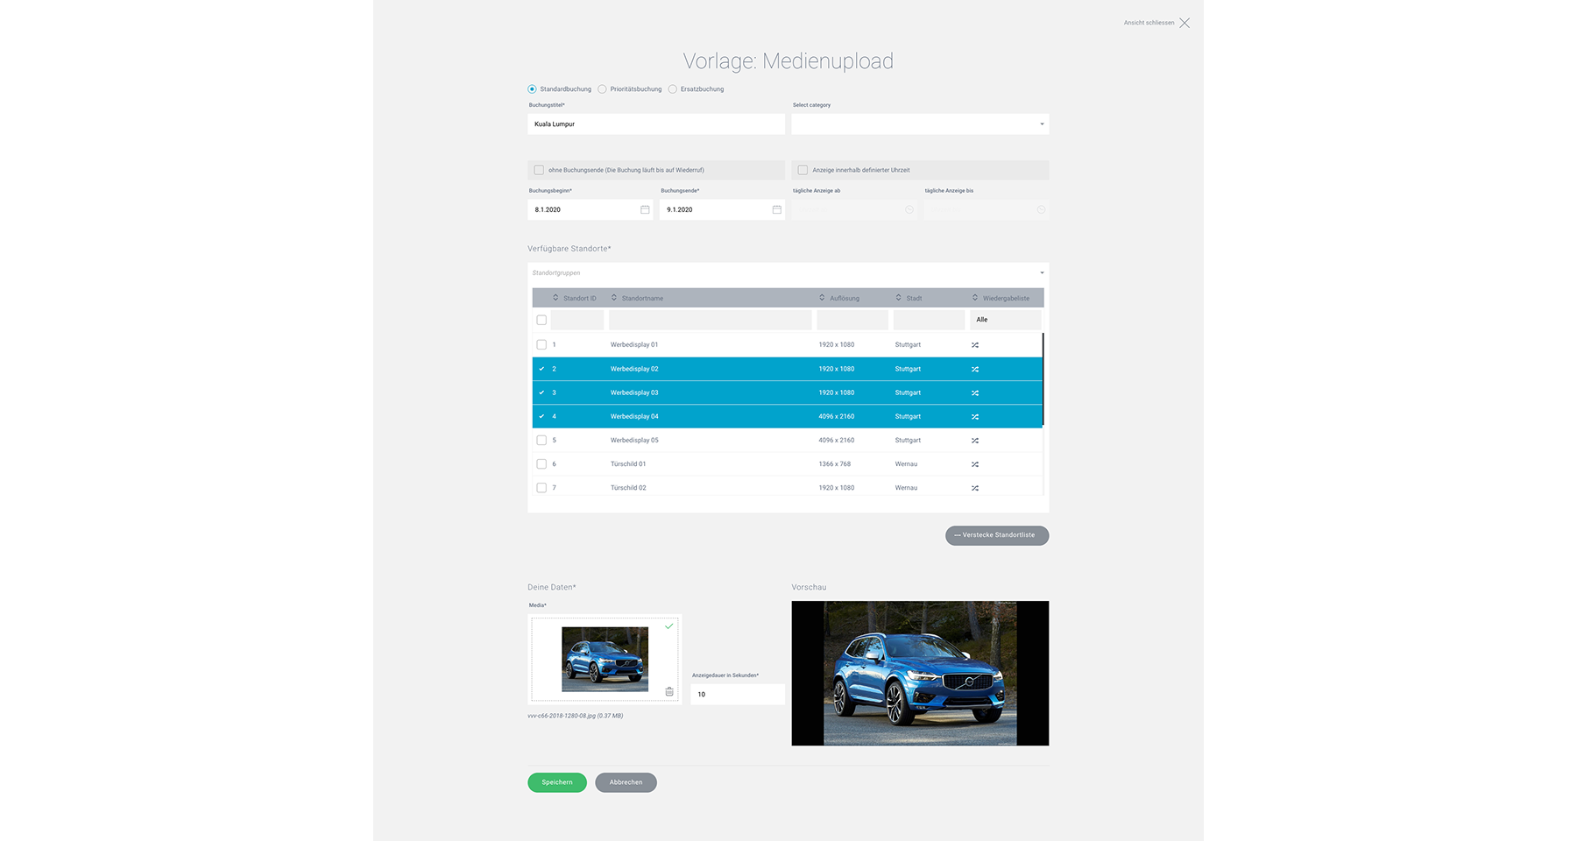Image resolution: width=1577 pixels, height=841 pixels.
Task: Click Türschild 01 name cell
Action: 628,464
